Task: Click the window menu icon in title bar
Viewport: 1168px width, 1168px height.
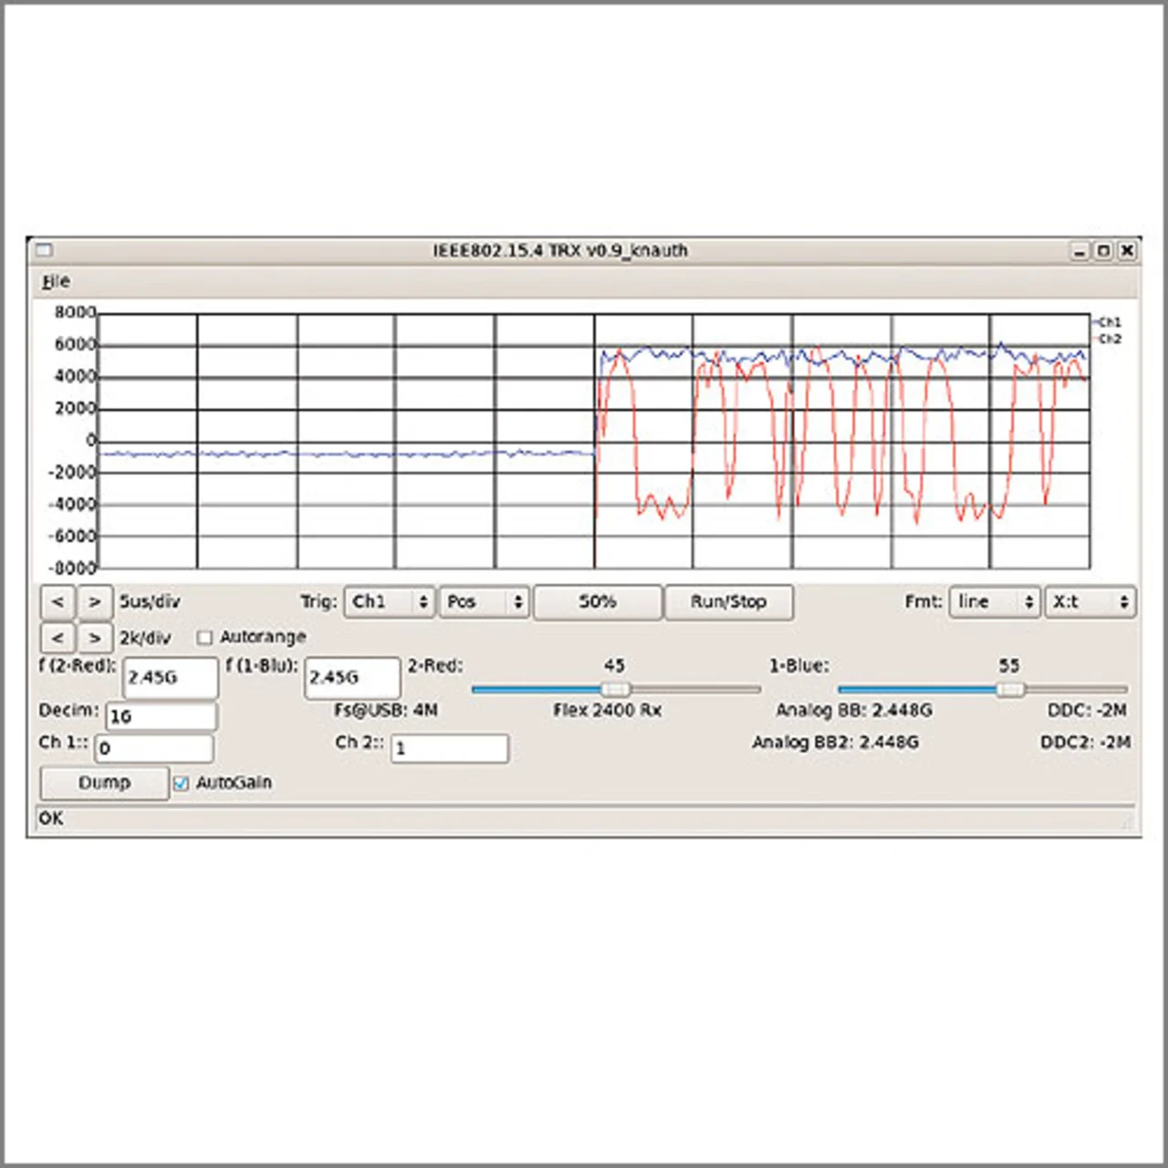Action: click(x=44, y=250)
